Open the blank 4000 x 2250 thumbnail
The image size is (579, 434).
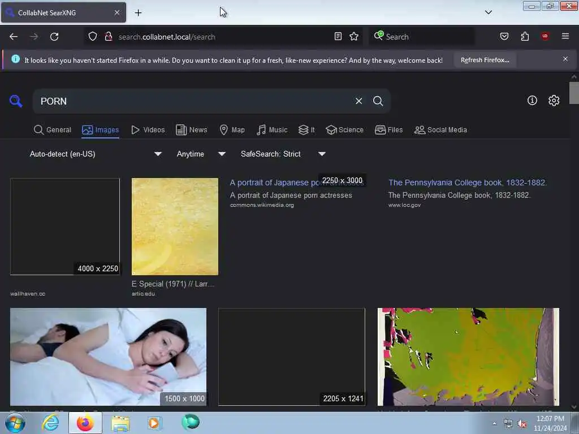point(65,227)
